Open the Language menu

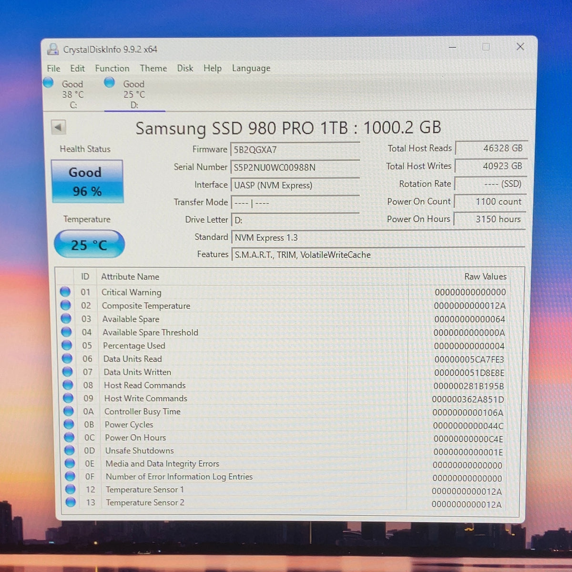point(251,68)
